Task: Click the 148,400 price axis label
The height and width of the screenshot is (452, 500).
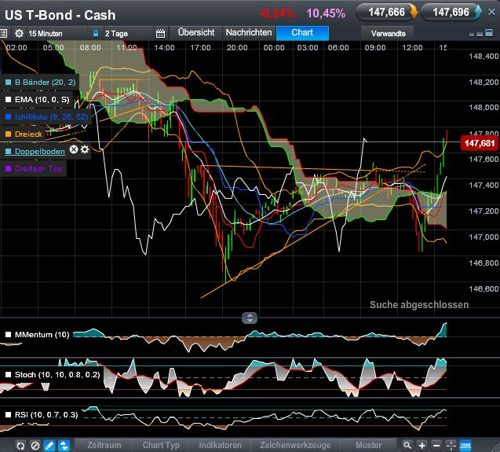Action: [484, 57]
